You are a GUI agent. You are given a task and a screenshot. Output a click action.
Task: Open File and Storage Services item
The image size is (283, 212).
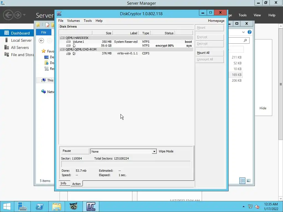17,55
